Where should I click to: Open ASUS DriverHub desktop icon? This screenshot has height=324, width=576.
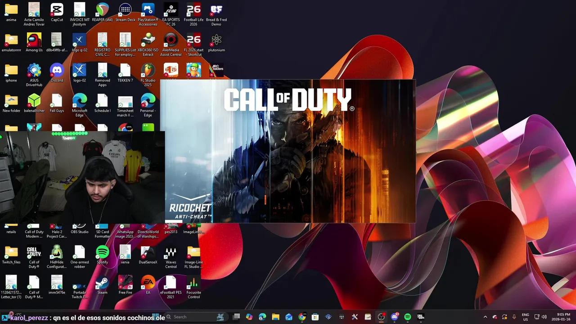34,75
